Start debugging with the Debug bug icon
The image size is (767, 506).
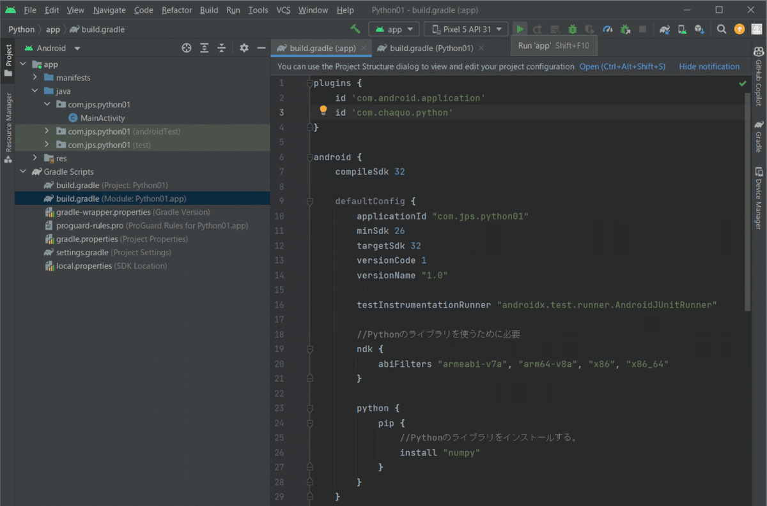(x=573, y=29)
